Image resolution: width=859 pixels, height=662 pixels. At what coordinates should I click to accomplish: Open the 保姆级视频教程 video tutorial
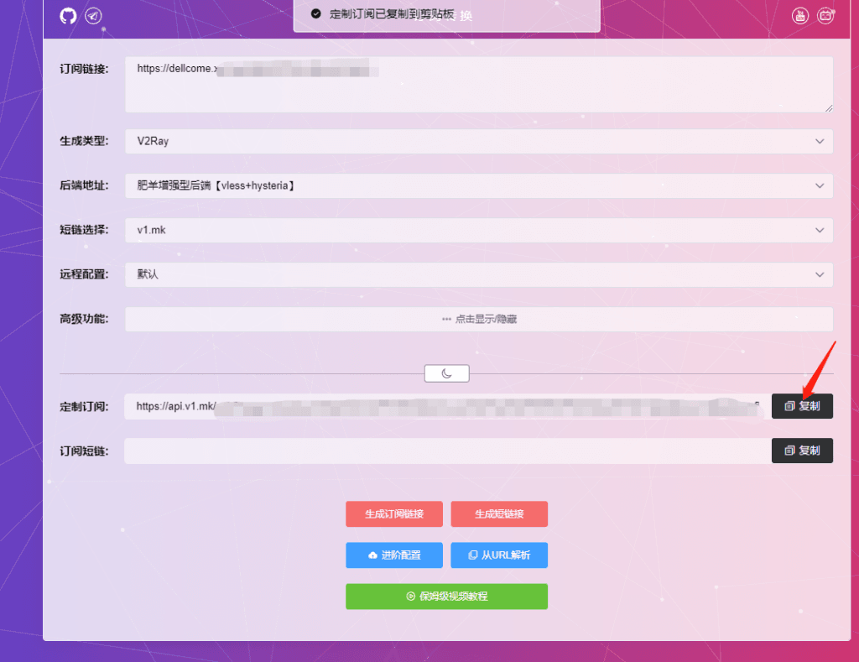(x=446, y=597)
